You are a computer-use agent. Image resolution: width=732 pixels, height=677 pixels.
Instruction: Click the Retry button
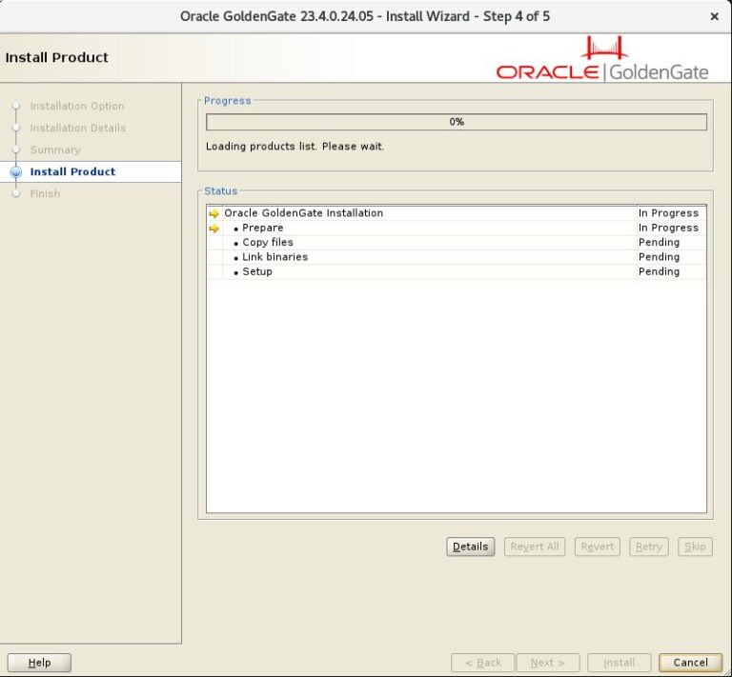pyautogui.click(x=648, y=547)
